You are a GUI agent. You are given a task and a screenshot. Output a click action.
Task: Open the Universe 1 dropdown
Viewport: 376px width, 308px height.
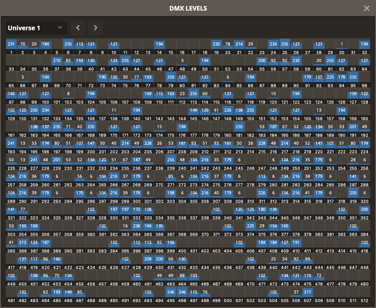(x=37, y=28)
